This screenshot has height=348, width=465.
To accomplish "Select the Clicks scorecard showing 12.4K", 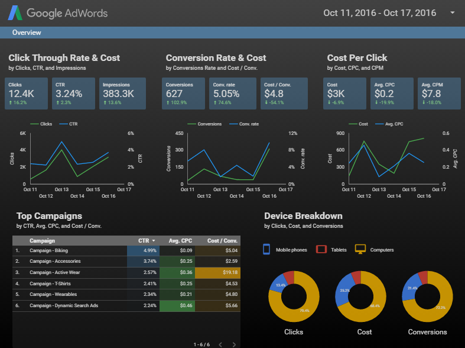I will click(x=27, y=94).
